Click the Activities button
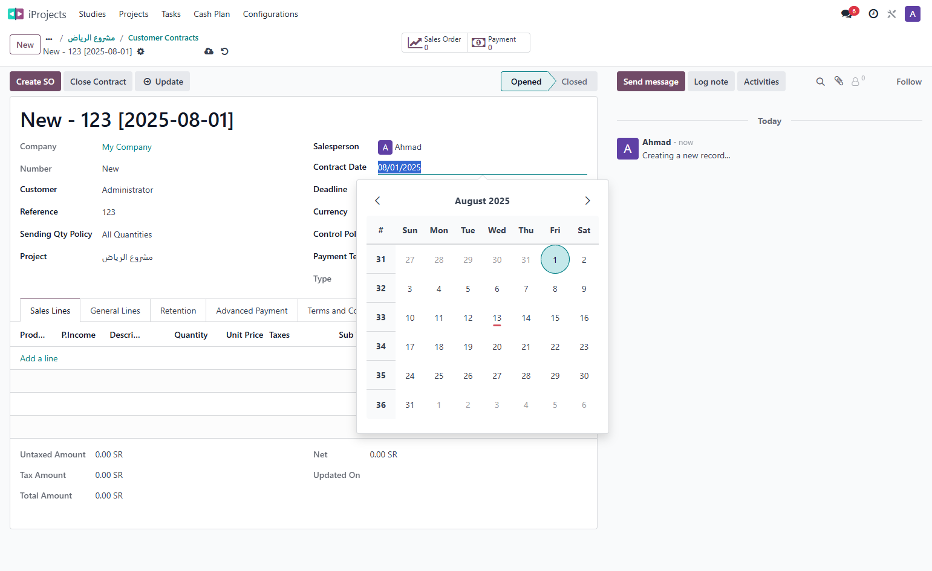Screen dimensions: 932x571 (761, 82)
